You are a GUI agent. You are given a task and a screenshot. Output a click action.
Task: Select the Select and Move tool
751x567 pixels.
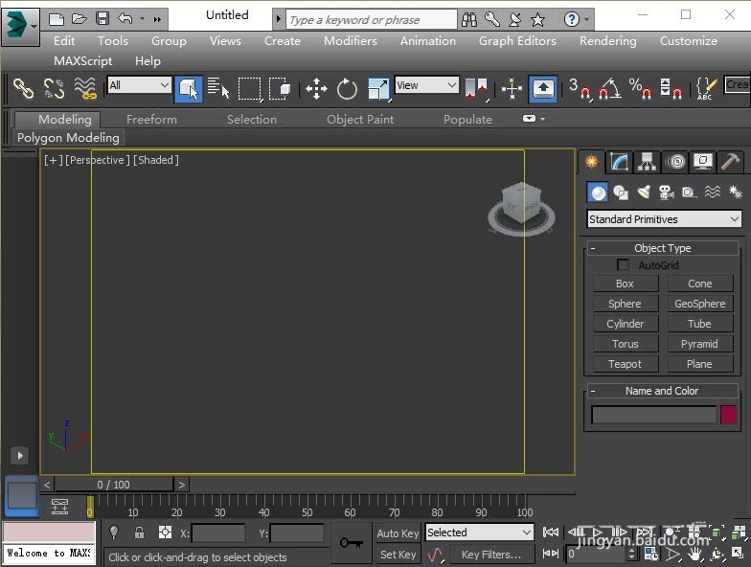tap(316, 89)
